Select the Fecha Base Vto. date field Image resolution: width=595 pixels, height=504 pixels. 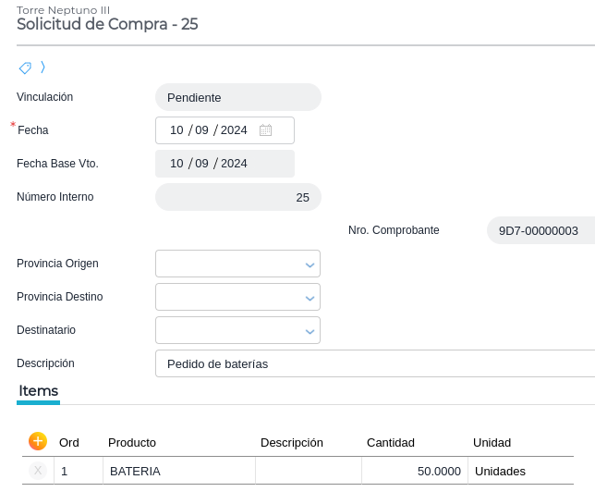pos(225,164)
